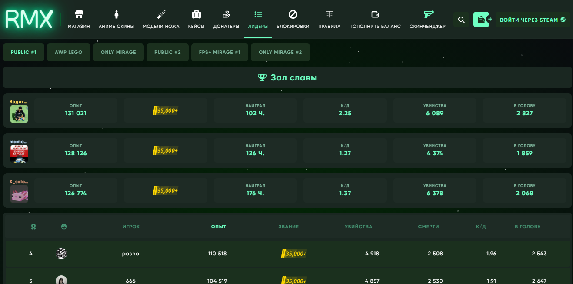
Task: Open the Правила rules book icon
Action: [x=329, y=14]
